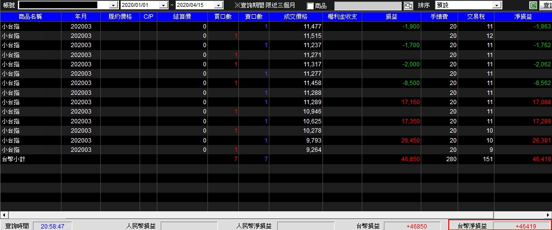Click the 結算價 column header
Viewport: 552px width, 230px height.
point(182,17)
